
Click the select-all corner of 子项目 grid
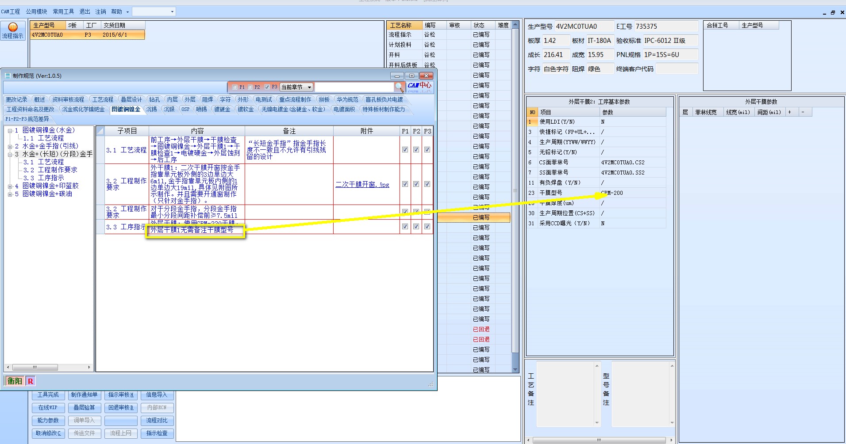[x=100, y=131]
